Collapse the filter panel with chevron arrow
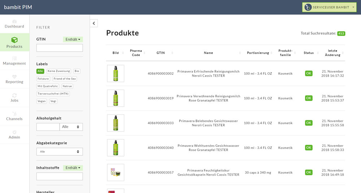 (x=94, y=23)
